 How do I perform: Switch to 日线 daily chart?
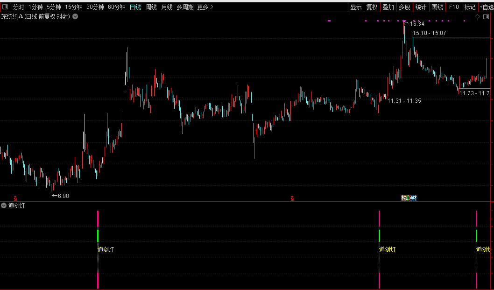(135, 7)
